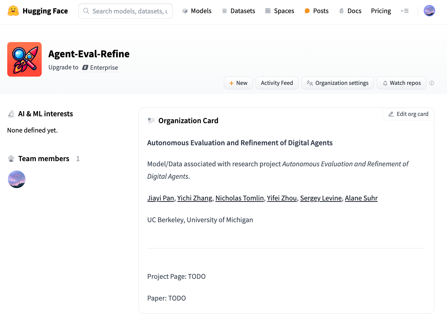Open the user profile avatar menu
Viewport: 447px width, 324px height.
(x=429, y=11)
